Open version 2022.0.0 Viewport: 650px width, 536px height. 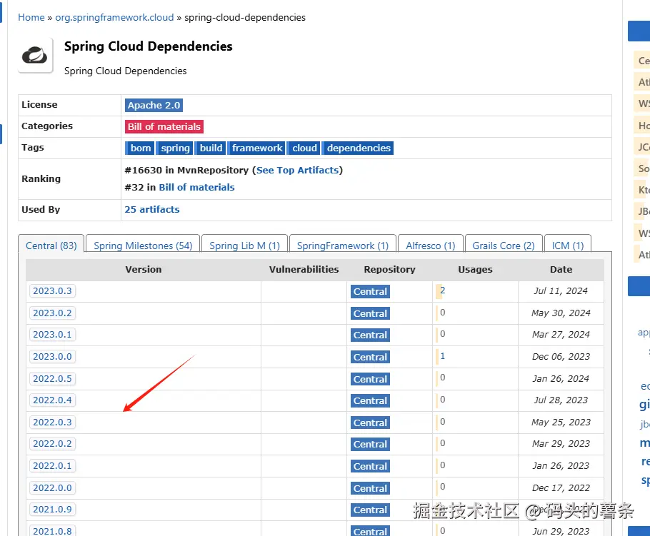pos(52,488)
